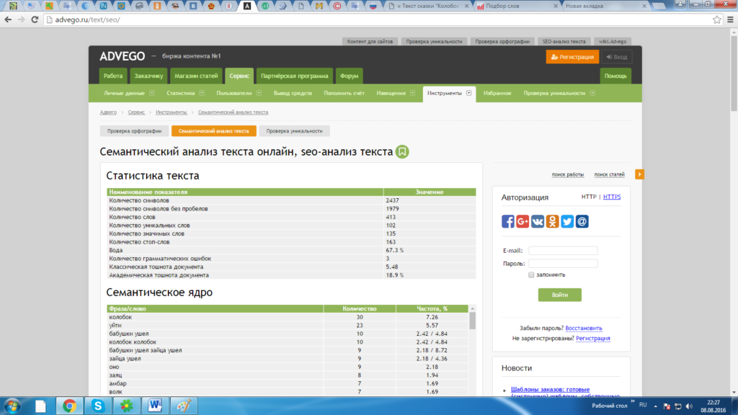Switch to gray 'Проверка уникальности' tool tab below breadcrumbs
This screenshot has height=415, width=738.
(x=295, y=131)
